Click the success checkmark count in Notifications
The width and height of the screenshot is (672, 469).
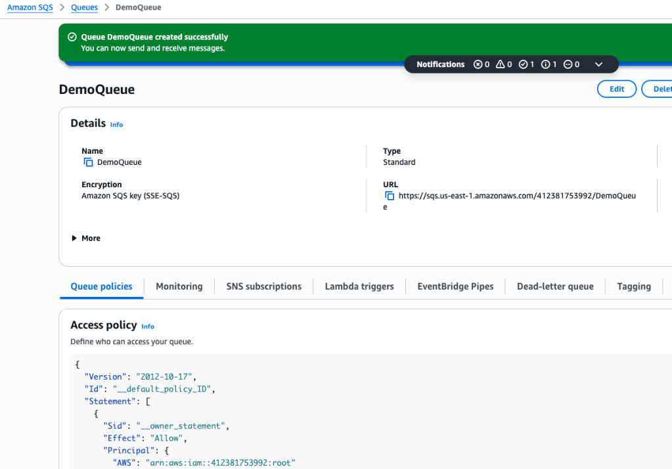pos(523,64)
